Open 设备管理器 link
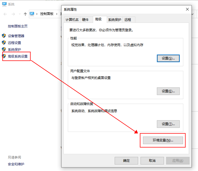This screenshot has height=171, width=198. click(x=16, y=36)
